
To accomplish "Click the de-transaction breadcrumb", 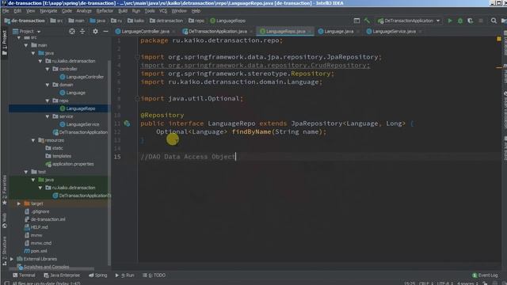I will point(25,21).
